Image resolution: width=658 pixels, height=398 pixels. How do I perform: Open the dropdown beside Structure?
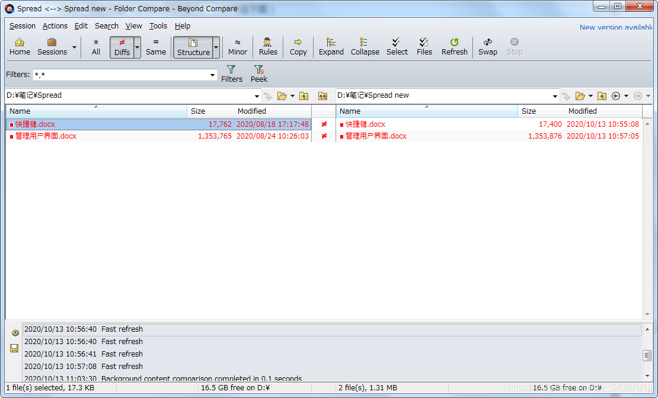click(x=216, y=47)
